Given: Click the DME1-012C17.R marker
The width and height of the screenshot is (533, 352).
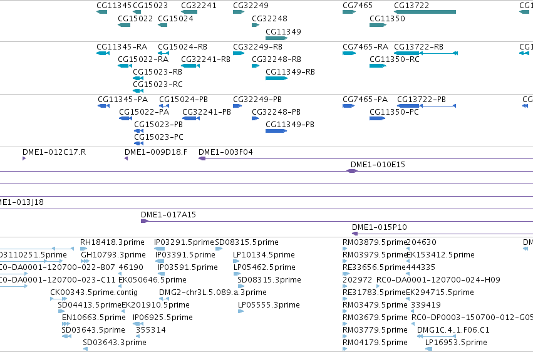Looking at the screenshot, I should pyautogui.click(x=24, y=158).
